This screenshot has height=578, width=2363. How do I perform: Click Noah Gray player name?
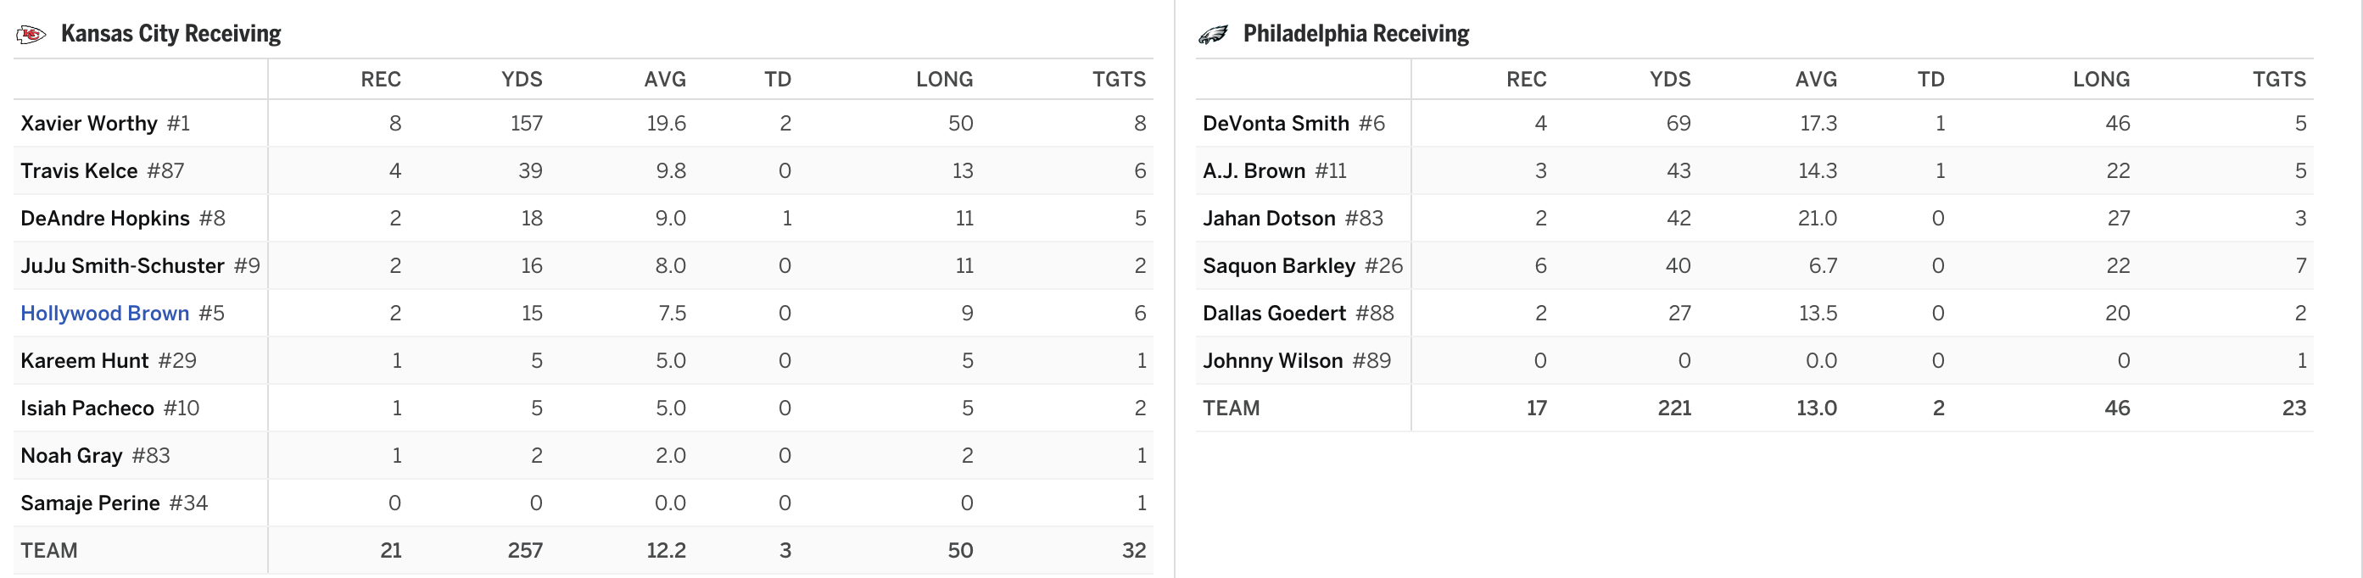tap(71, 456)
